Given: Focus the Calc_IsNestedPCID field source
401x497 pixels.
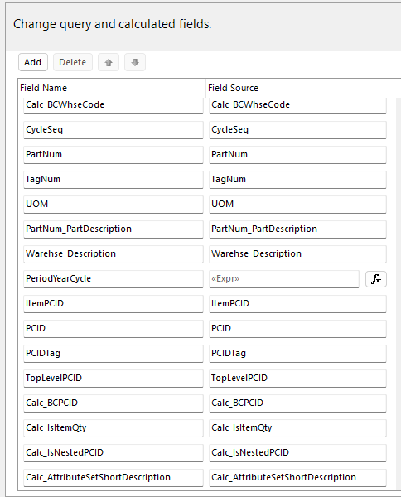Looking at the screenshot, I should point(297,453).
